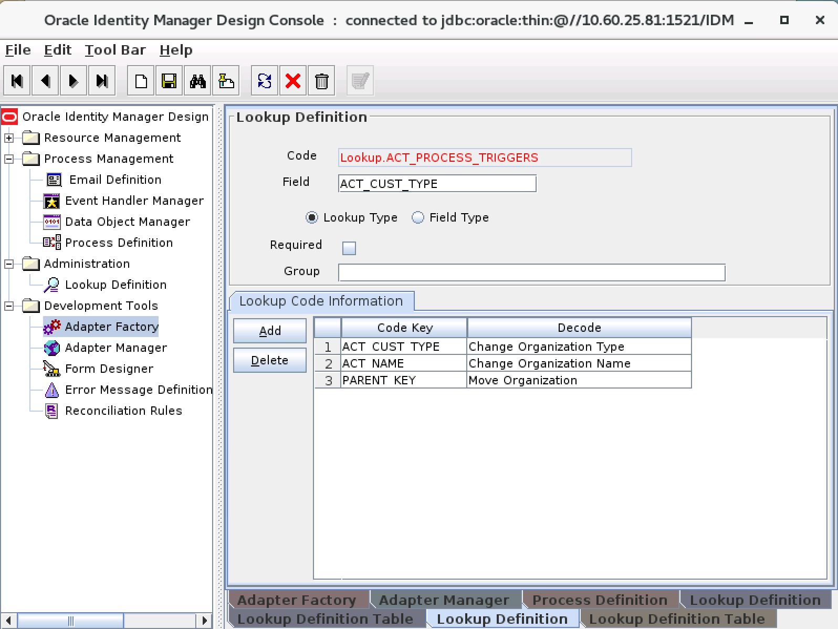The height and width of the screenshot is (629, 838).
Task: Go to last record toolbar icon
Action: (102, 81)
